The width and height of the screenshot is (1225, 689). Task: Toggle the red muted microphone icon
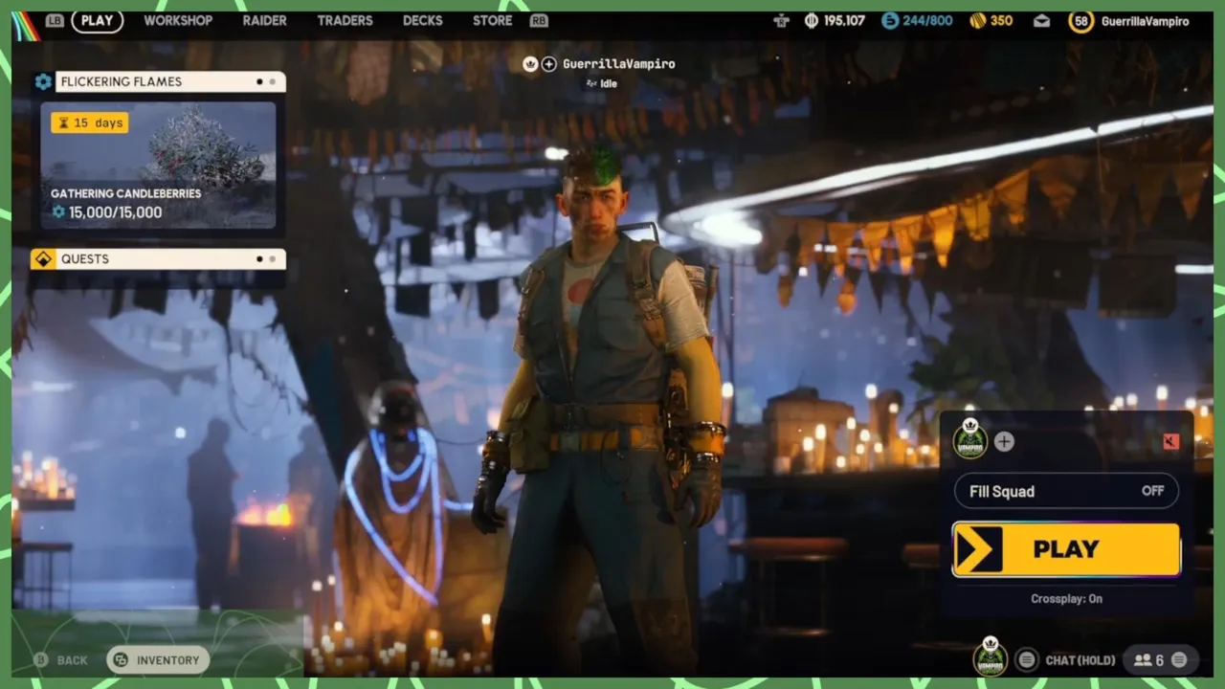click(x=1170, y=441)
